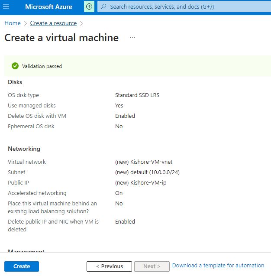
Task: Click the Networking section heading
Action: 24,149
